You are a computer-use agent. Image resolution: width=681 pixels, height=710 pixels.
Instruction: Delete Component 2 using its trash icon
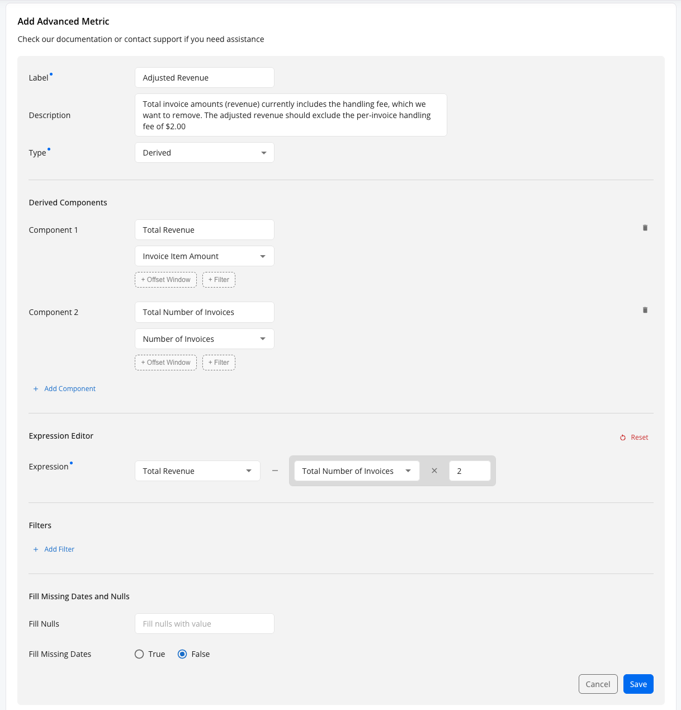645,310
